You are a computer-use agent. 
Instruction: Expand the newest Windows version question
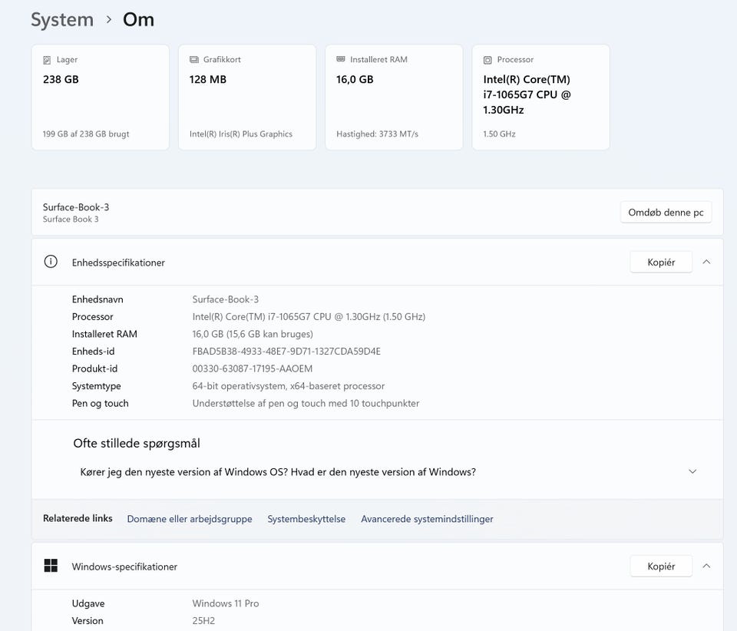pyautogui.click(x=692, y=471)
